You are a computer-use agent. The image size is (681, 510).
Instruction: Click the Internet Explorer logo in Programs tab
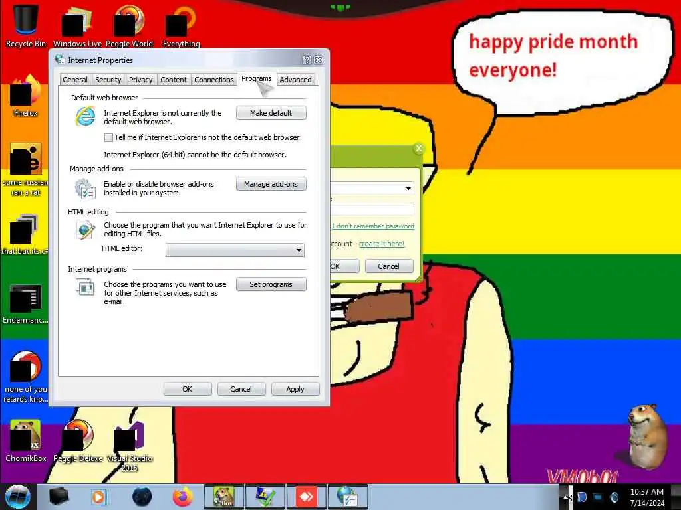pos(85,116)
